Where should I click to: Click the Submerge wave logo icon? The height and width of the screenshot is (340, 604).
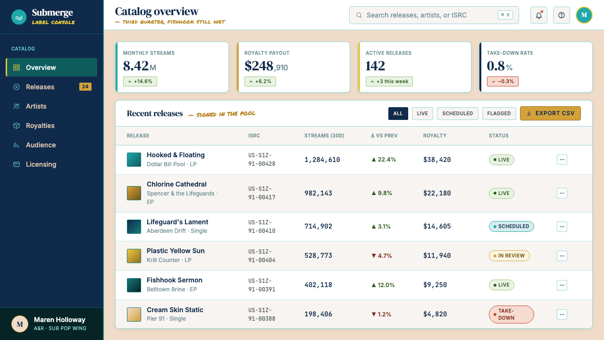tap(19, 17)
